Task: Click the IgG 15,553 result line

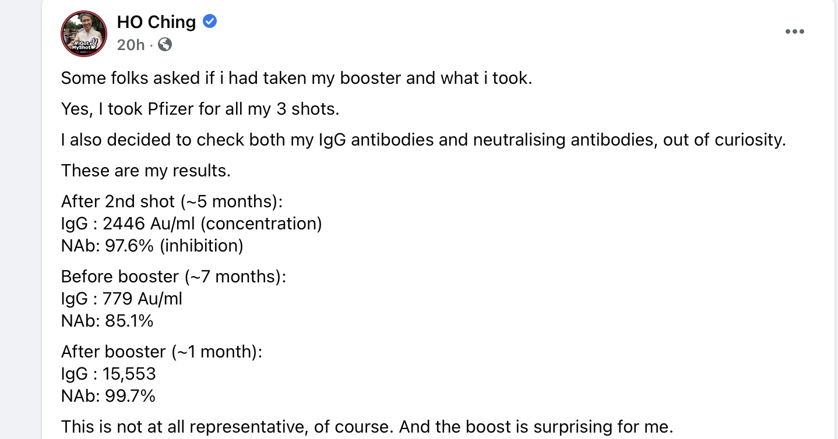Action: pyautogui.click(x=108, y=374)
